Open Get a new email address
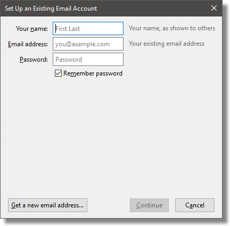The image size is (230, 226). coord(47,205)
